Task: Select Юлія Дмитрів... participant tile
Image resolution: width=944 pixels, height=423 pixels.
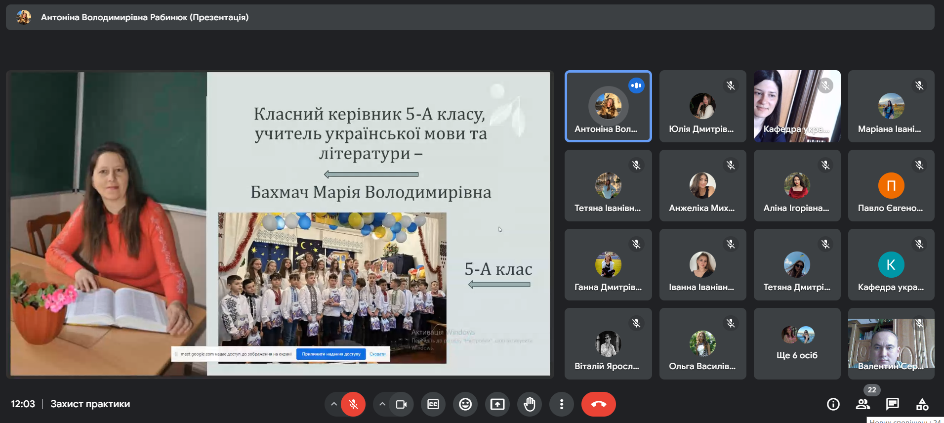Action: [x=702, y=106]
